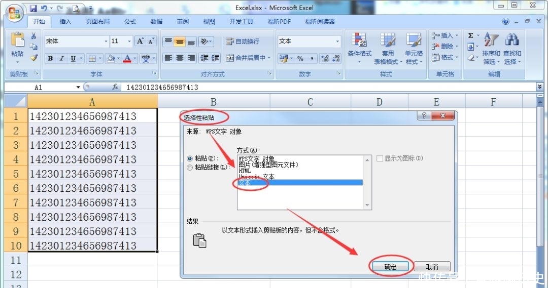Open the round Office button menu
The height and width of the screenshot is (288, 548).
[x=15, y=14]
